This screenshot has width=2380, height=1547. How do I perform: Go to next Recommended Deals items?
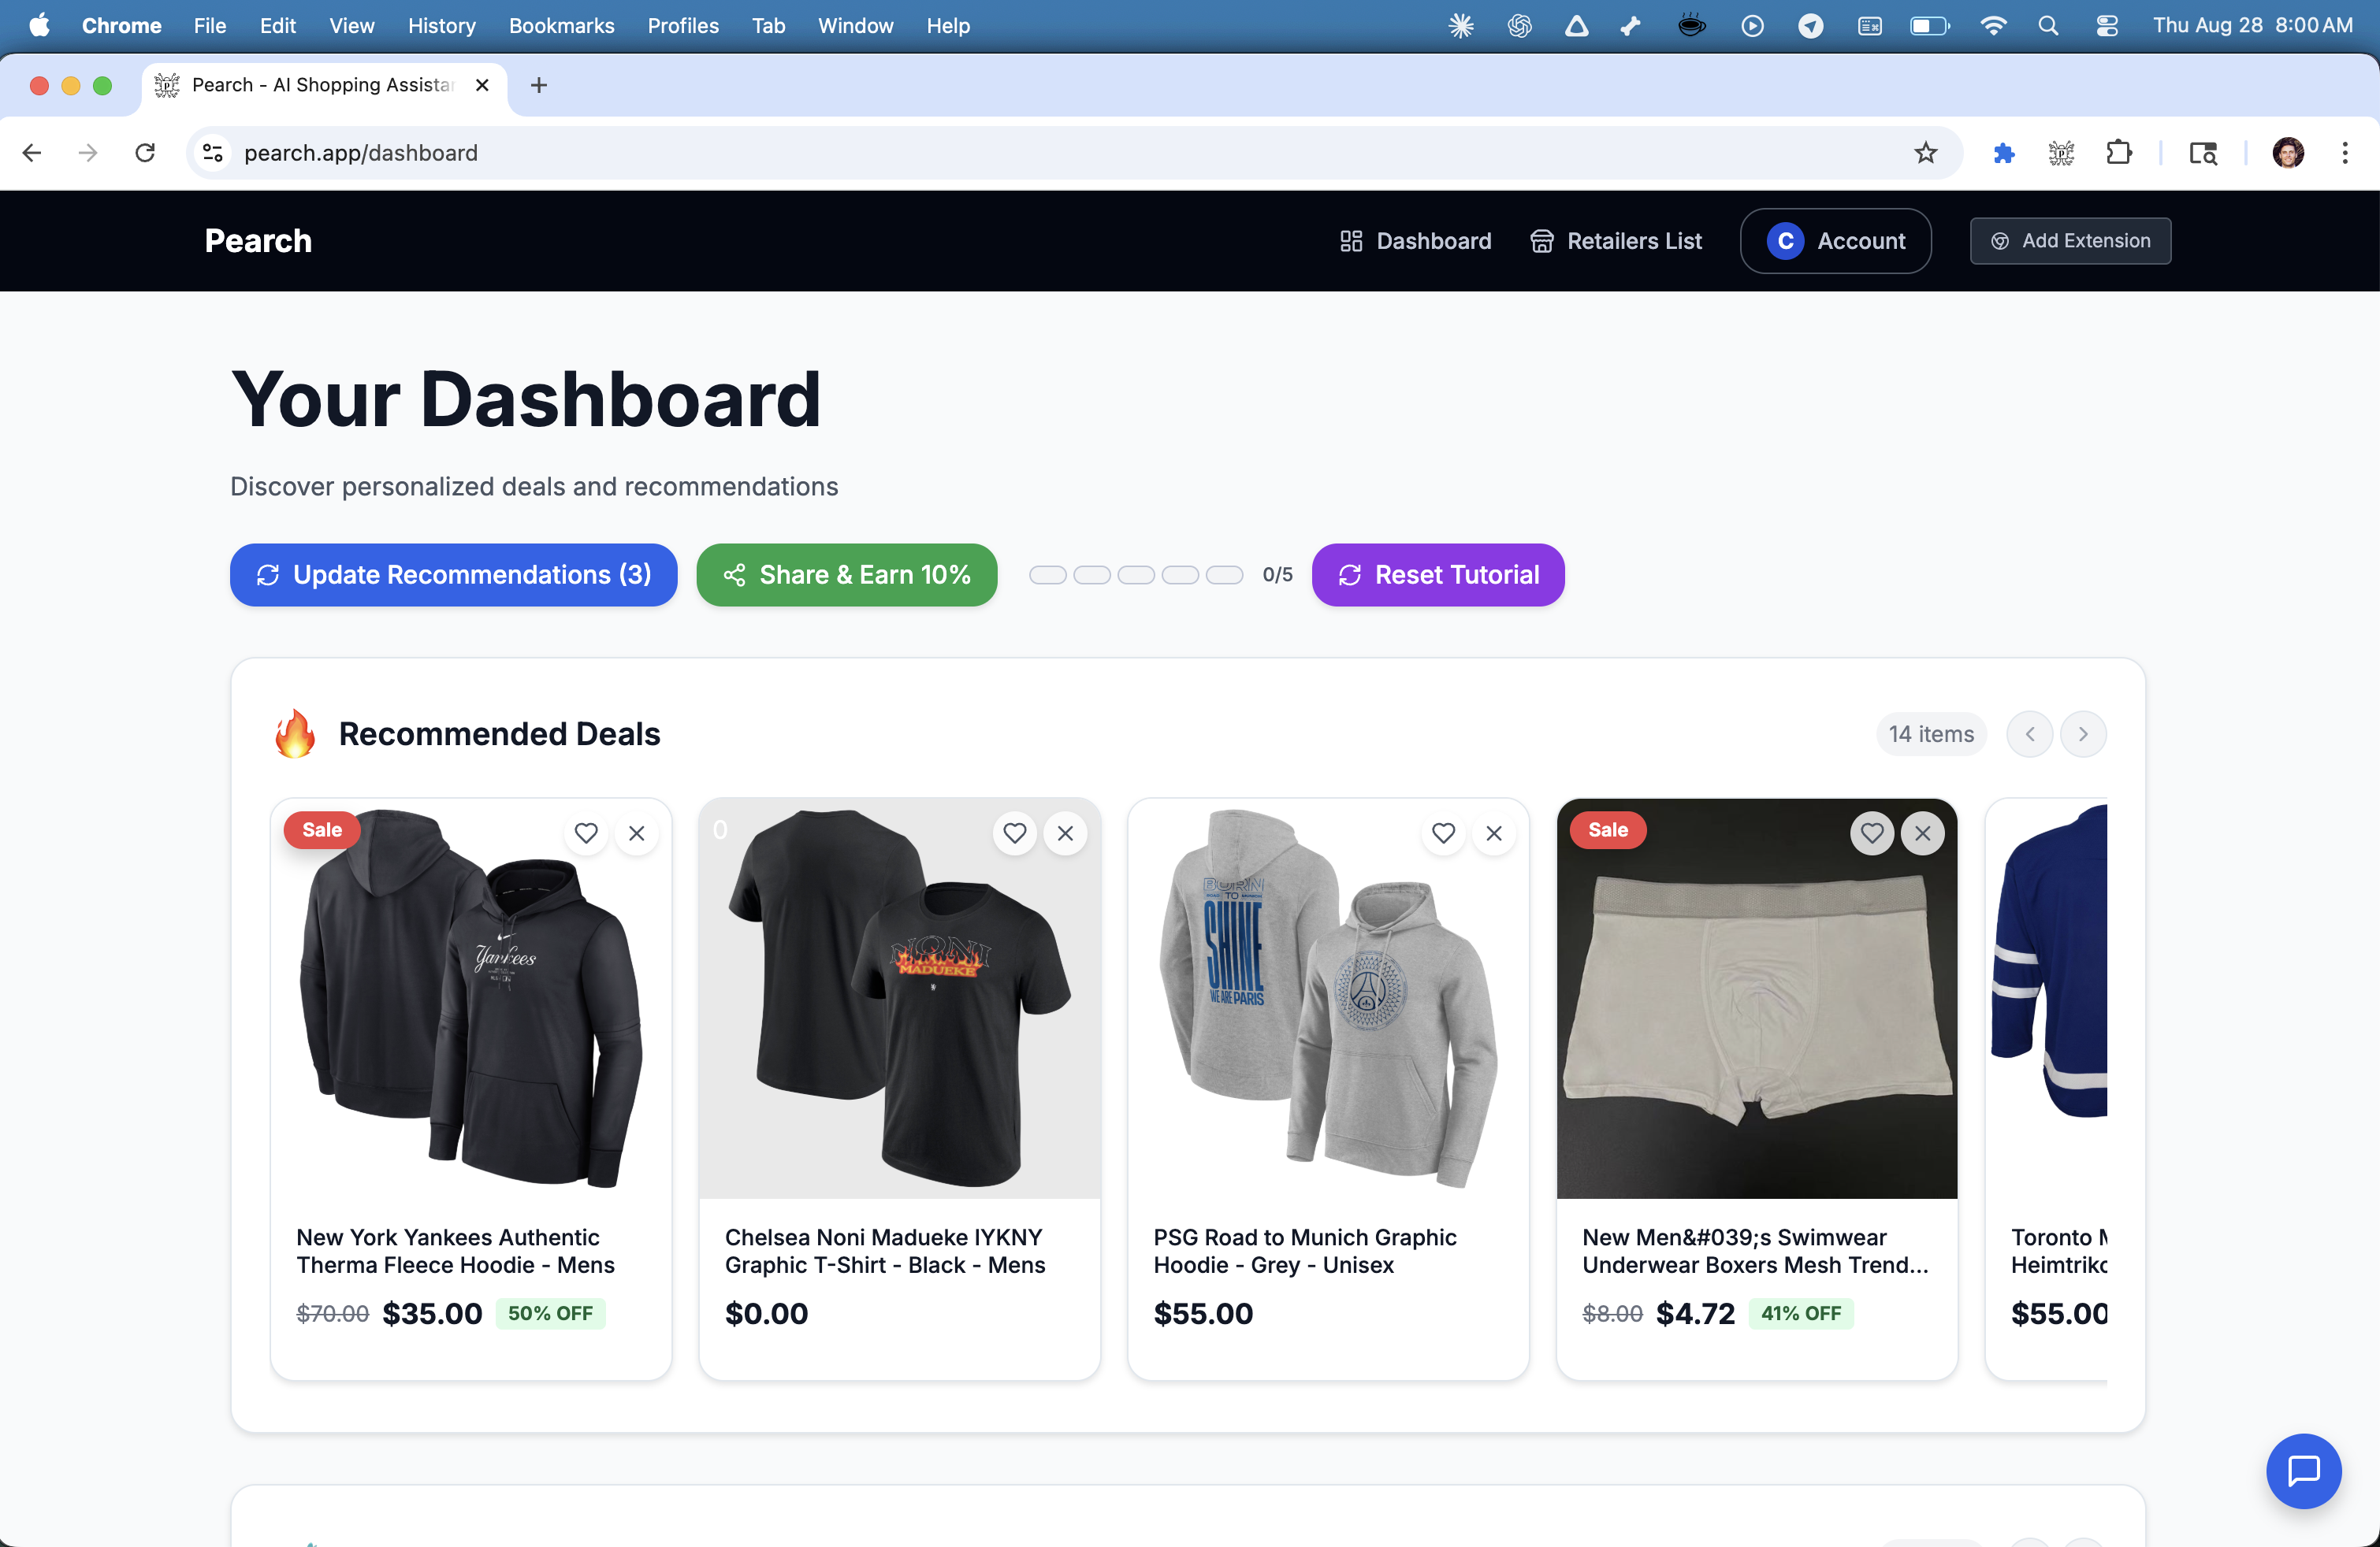(2083, 735)
